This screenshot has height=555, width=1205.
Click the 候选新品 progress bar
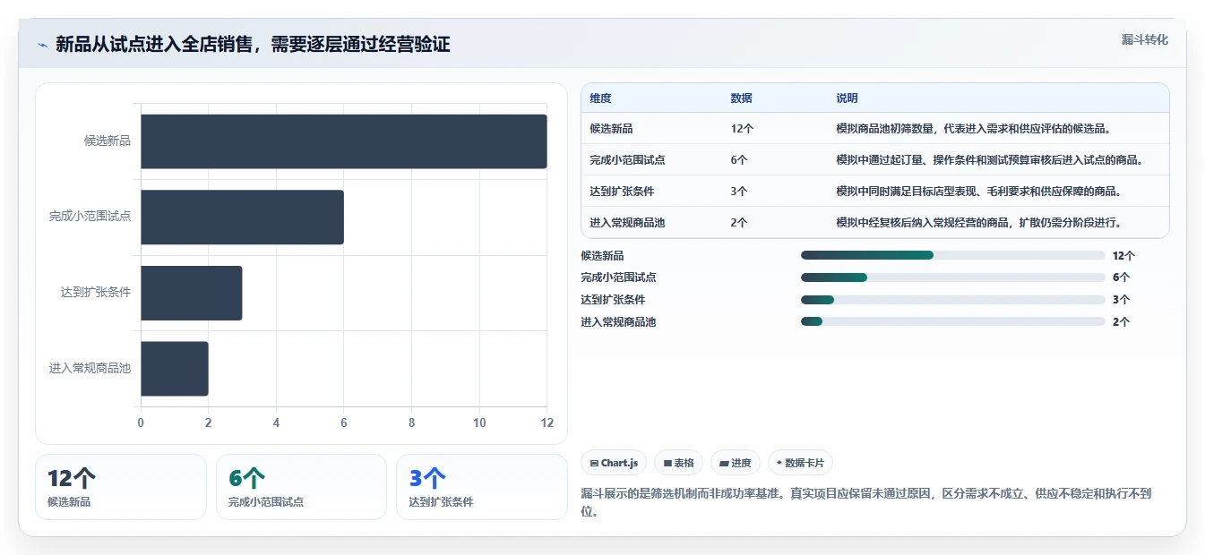(x=953, y=255)
